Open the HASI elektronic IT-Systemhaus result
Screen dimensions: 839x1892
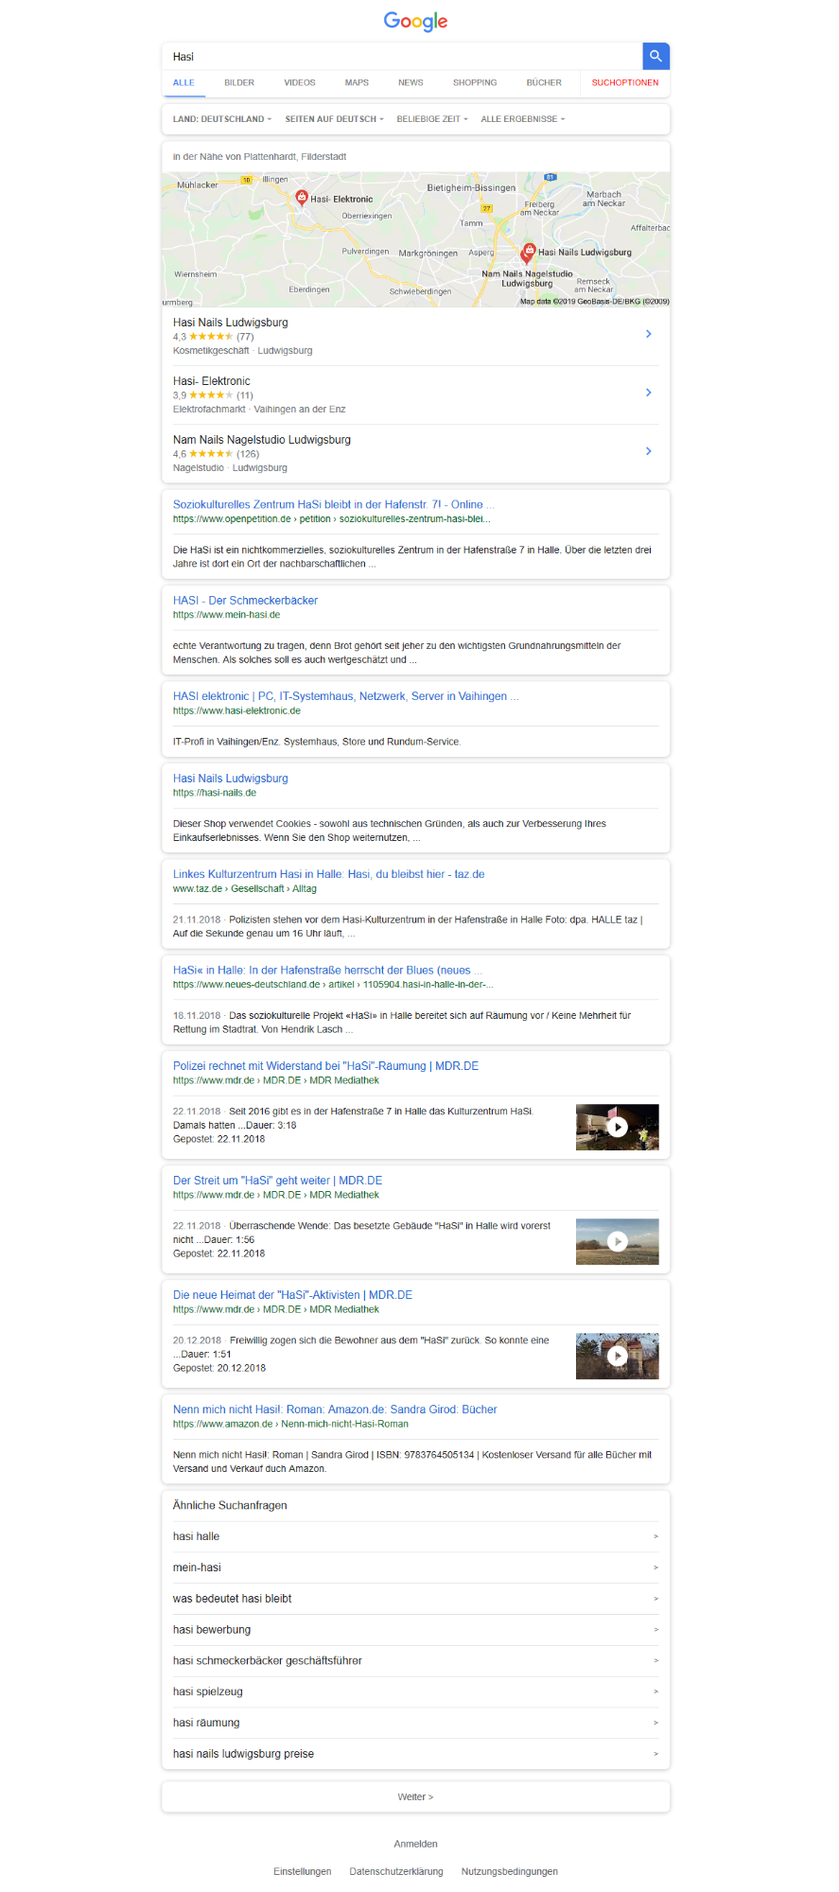tap(345, 696)
